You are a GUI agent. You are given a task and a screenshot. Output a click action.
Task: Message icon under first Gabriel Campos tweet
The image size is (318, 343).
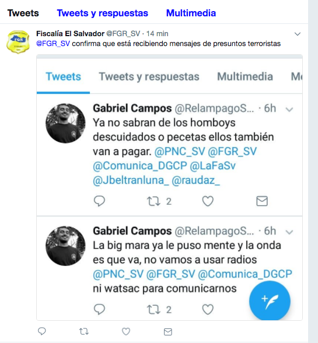click(x=262, y=201)
